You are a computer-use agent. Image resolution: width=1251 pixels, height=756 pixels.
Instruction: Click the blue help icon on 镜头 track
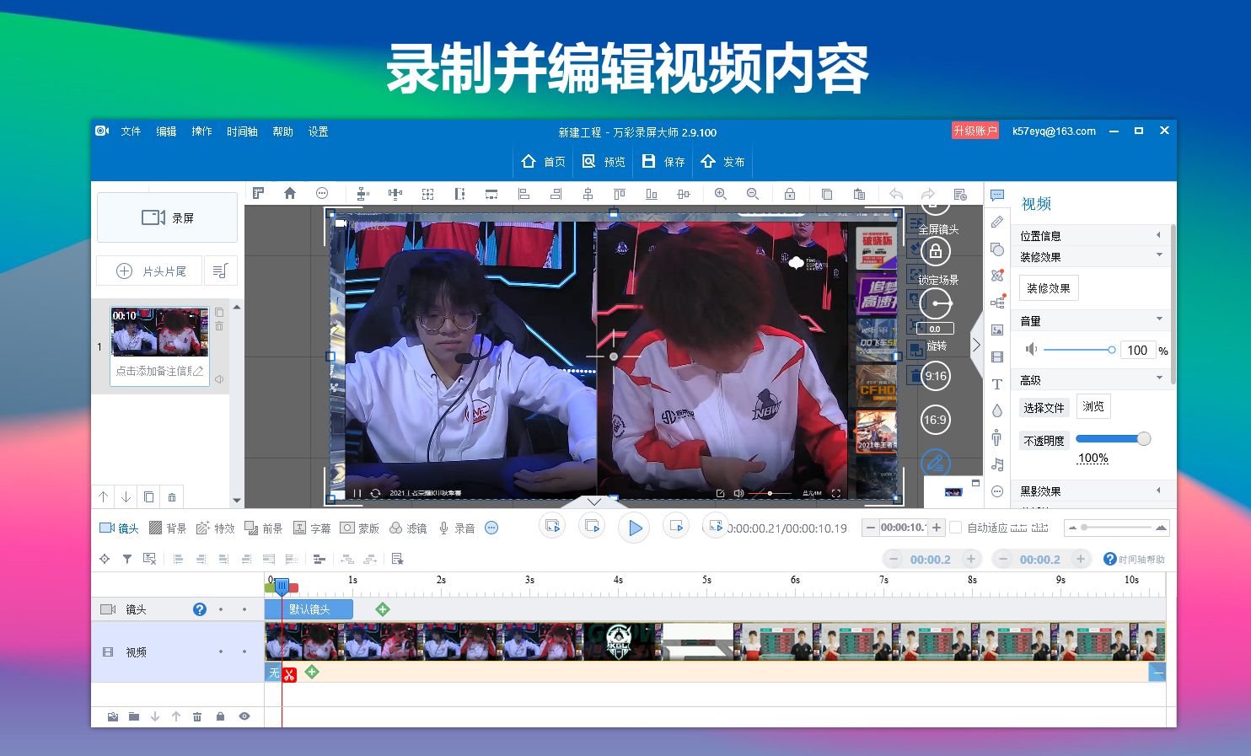(x=200, y=609)
